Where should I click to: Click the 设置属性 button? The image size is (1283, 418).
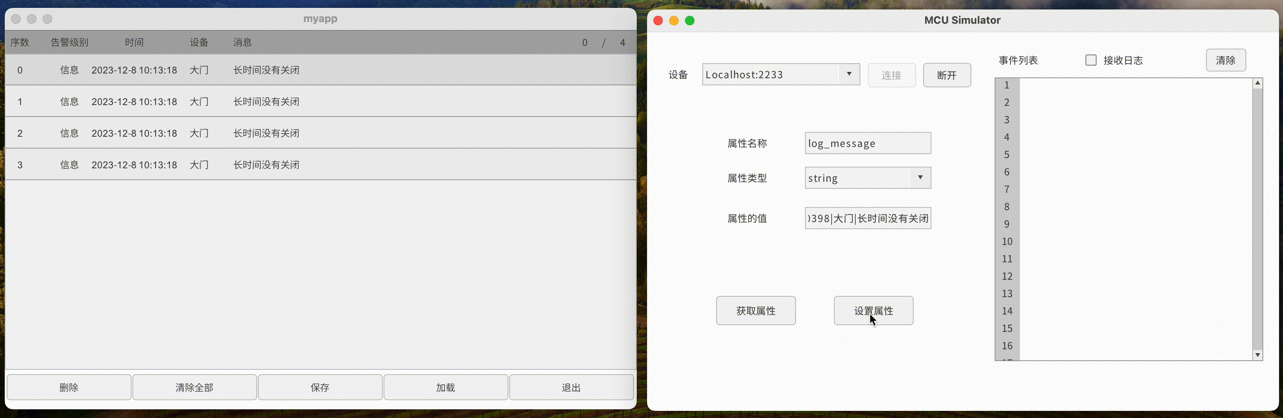pos(874,311)
